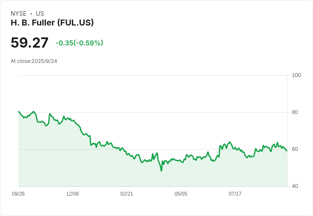Viewport: 313px width, 216px height.
Task: Click the US market label
Action: pyautogui.click(x=40, y=14)
